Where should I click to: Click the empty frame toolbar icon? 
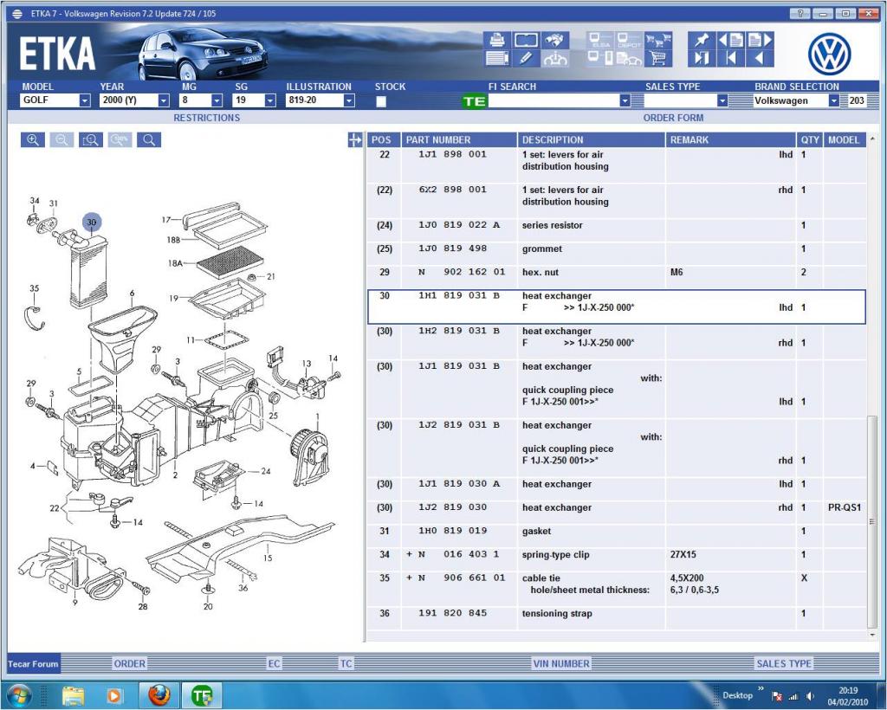tap(526, 40)
